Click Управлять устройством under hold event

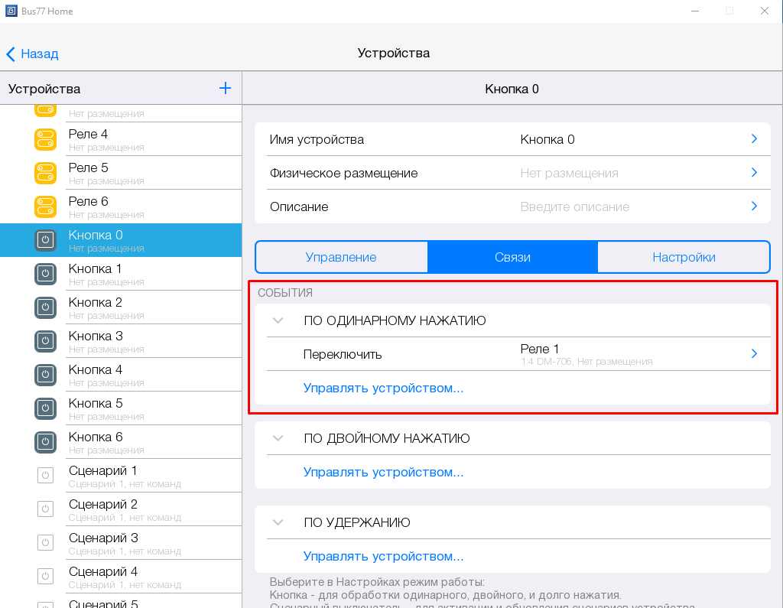pos(383,556)
